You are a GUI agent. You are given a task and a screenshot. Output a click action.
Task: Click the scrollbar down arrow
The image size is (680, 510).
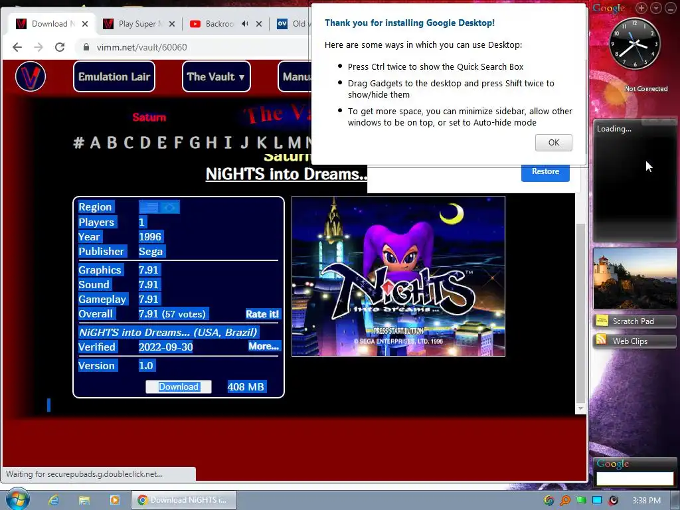(580, 408)
